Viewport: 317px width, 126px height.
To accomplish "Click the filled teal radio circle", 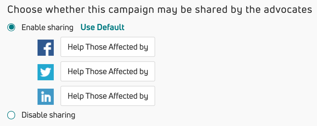I will point(11,27).
